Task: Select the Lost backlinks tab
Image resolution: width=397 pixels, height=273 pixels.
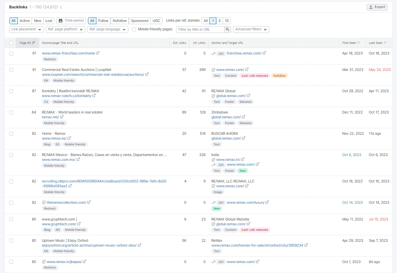Action: click(49, 21)
